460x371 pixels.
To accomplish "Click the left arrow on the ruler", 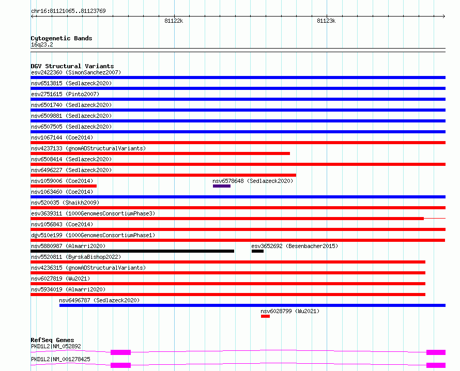I will pos(33,16).
